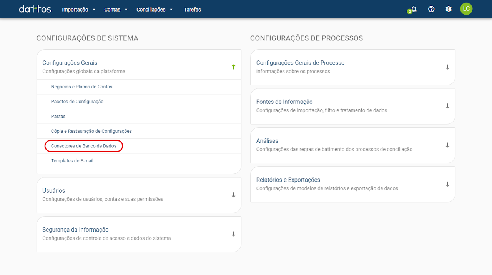Expand the Segurança da Informação section
The image size is (492, 275).
pos(233,234)
